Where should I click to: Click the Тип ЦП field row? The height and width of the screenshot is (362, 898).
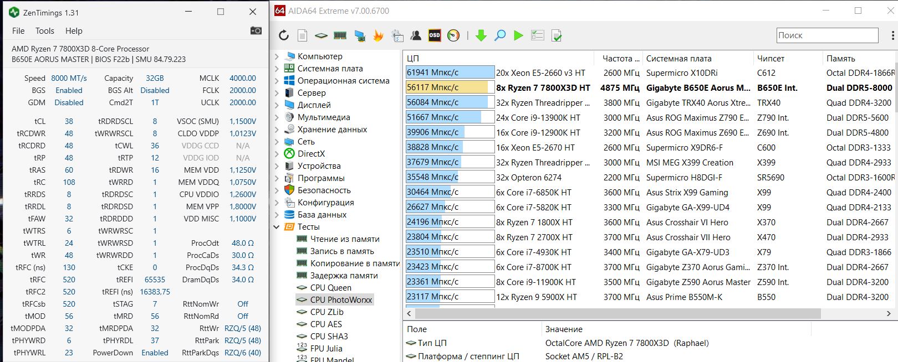tap(651, 343)
